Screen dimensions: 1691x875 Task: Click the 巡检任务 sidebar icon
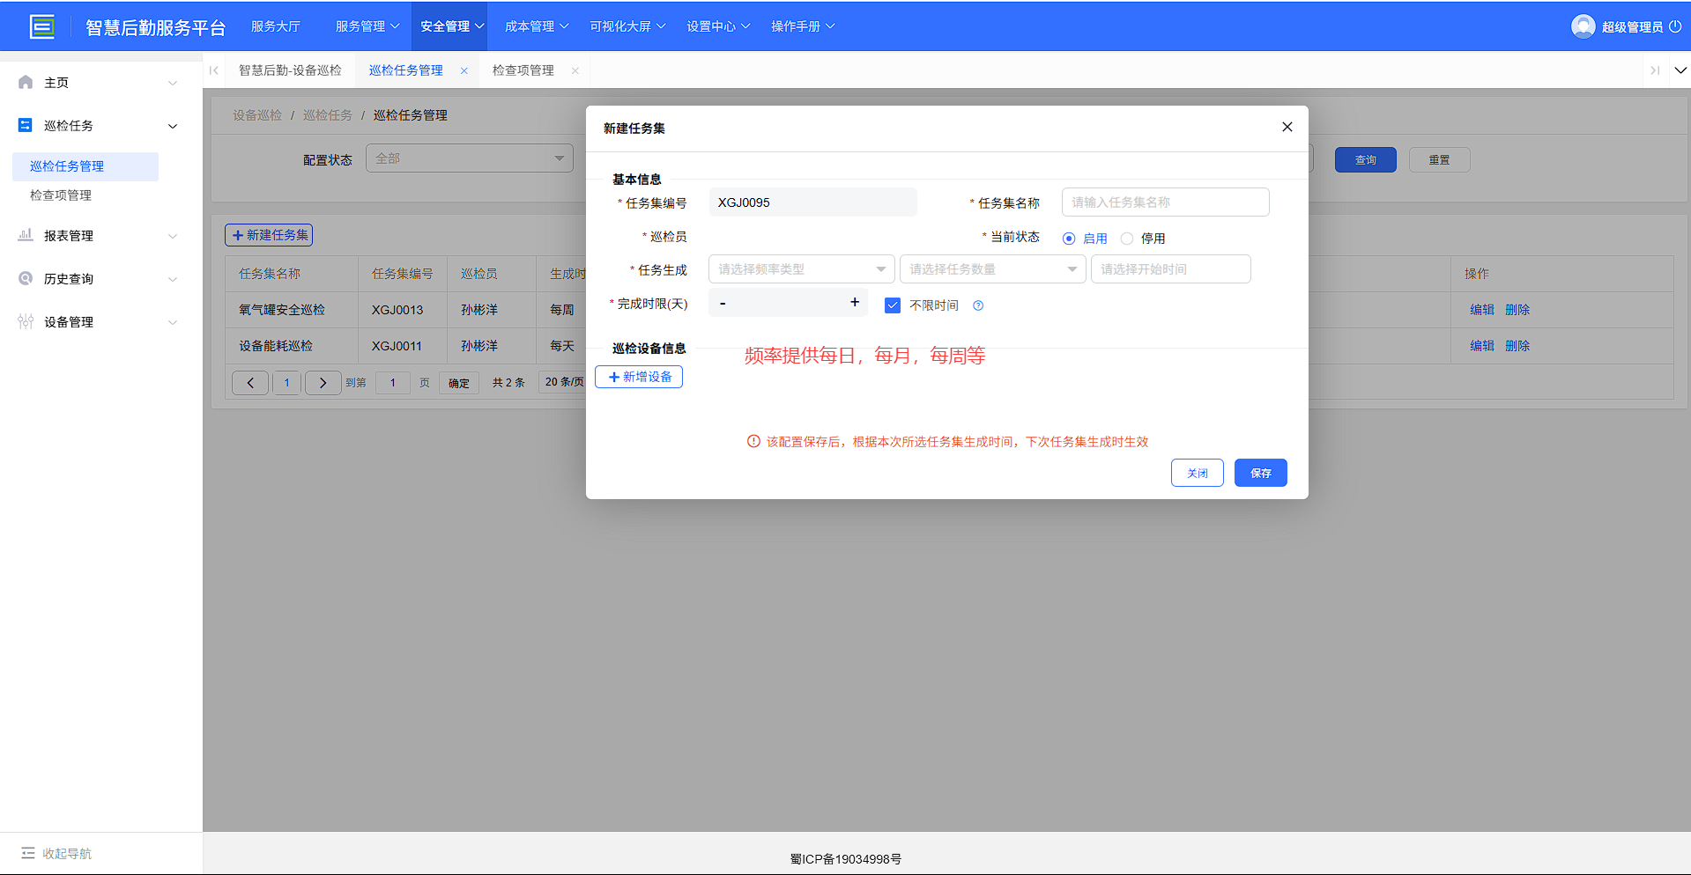[26, 125]
